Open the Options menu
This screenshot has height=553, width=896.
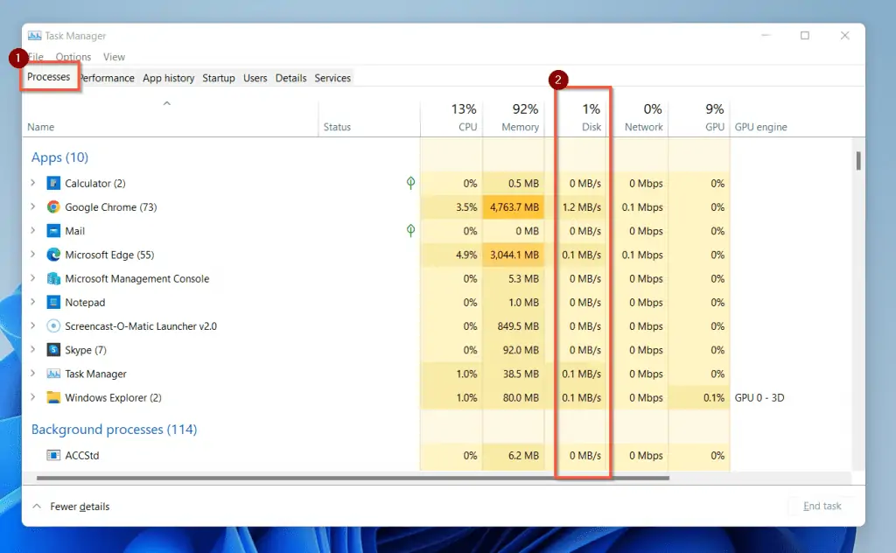coord(73,57)
